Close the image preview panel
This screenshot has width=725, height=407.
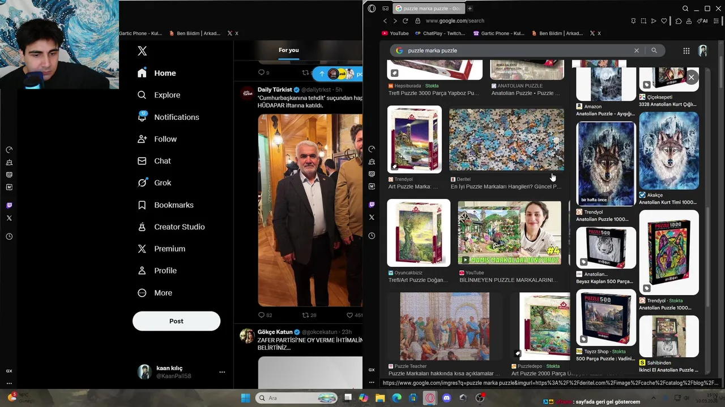point(691,77)
